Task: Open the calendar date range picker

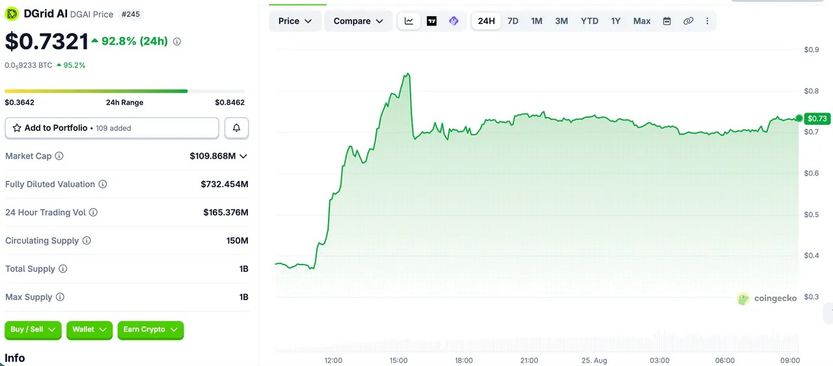Action: (x=667, y=21)
